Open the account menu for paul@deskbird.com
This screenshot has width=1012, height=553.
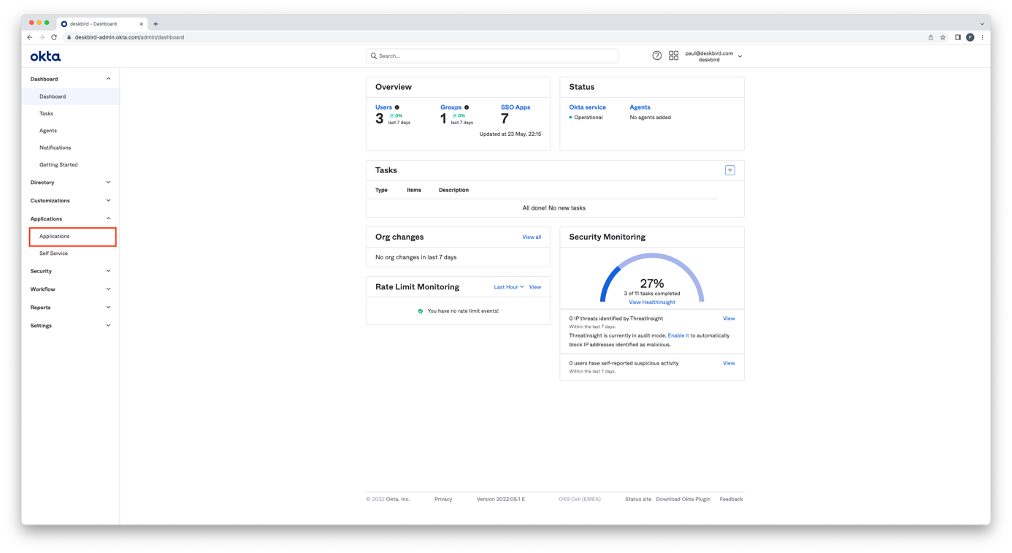tap(713, 56)
